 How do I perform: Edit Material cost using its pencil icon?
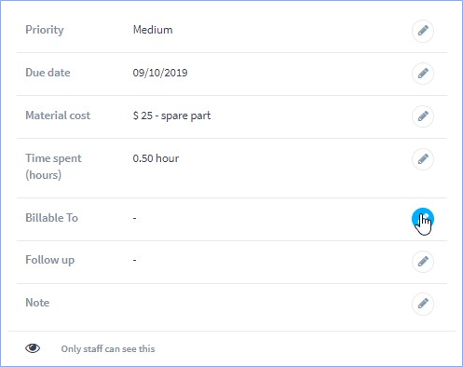coord(423,116)
